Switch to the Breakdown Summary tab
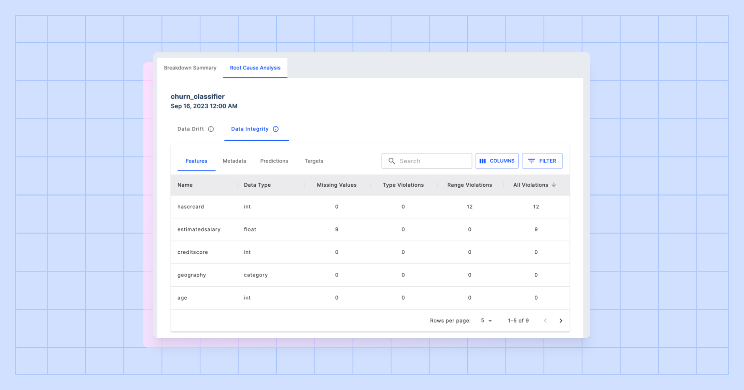This screenshot has height=390, width=744. click(x=190, y=68)
